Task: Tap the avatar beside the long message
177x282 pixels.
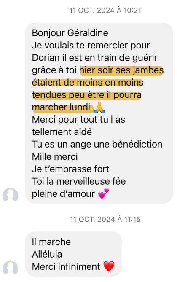Action: pyautogui.click(x=10, y=195)
